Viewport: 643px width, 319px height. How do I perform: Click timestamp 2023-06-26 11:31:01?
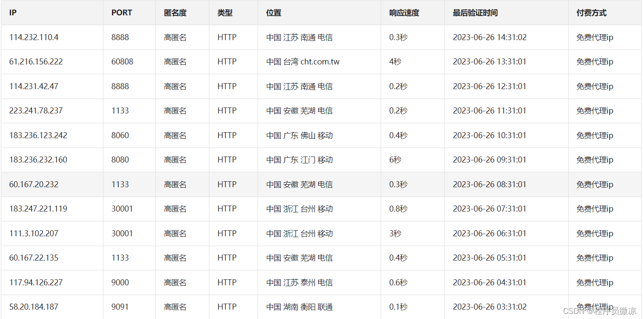[490, 110]
